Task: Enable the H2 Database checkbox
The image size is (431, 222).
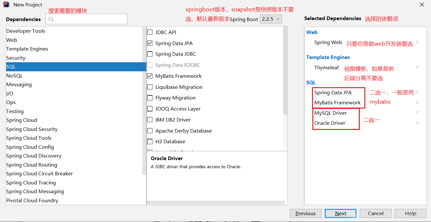Action: tap(150, 141)
